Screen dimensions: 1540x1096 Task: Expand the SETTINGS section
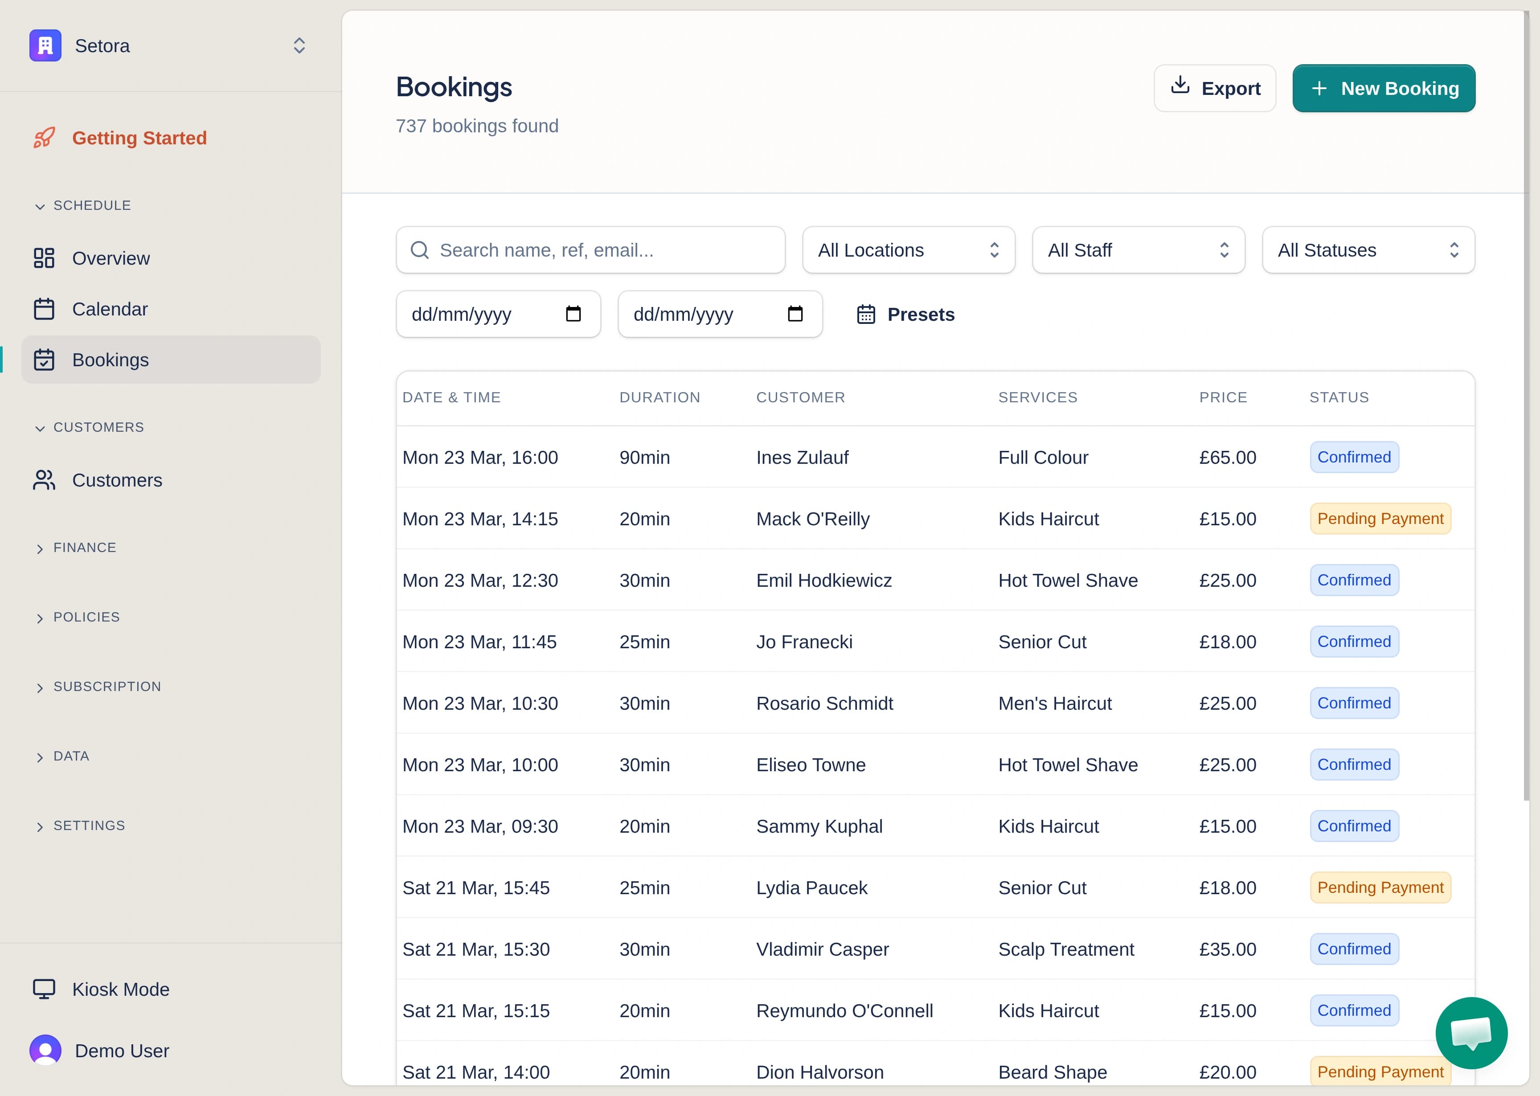tap(39, 826)
